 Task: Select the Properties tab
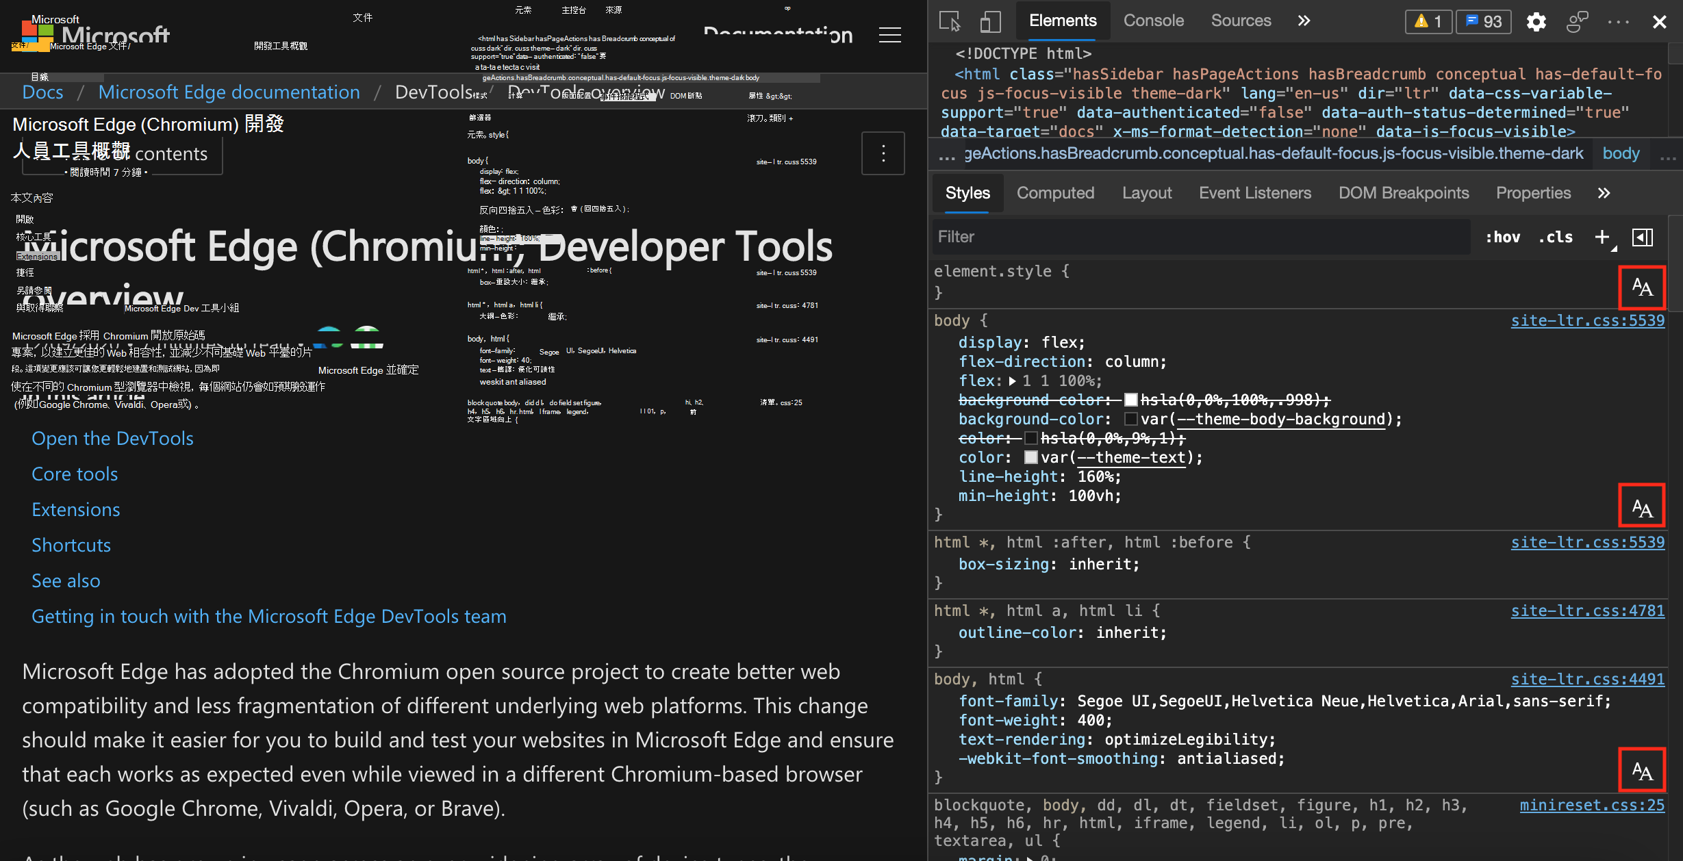point(1533,193)
